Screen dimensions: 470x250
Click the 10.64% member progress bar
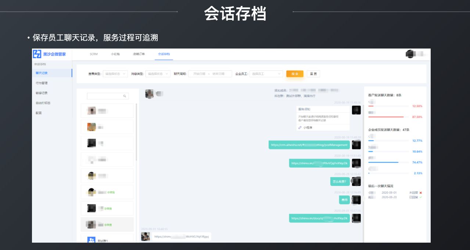pos(388,151)
